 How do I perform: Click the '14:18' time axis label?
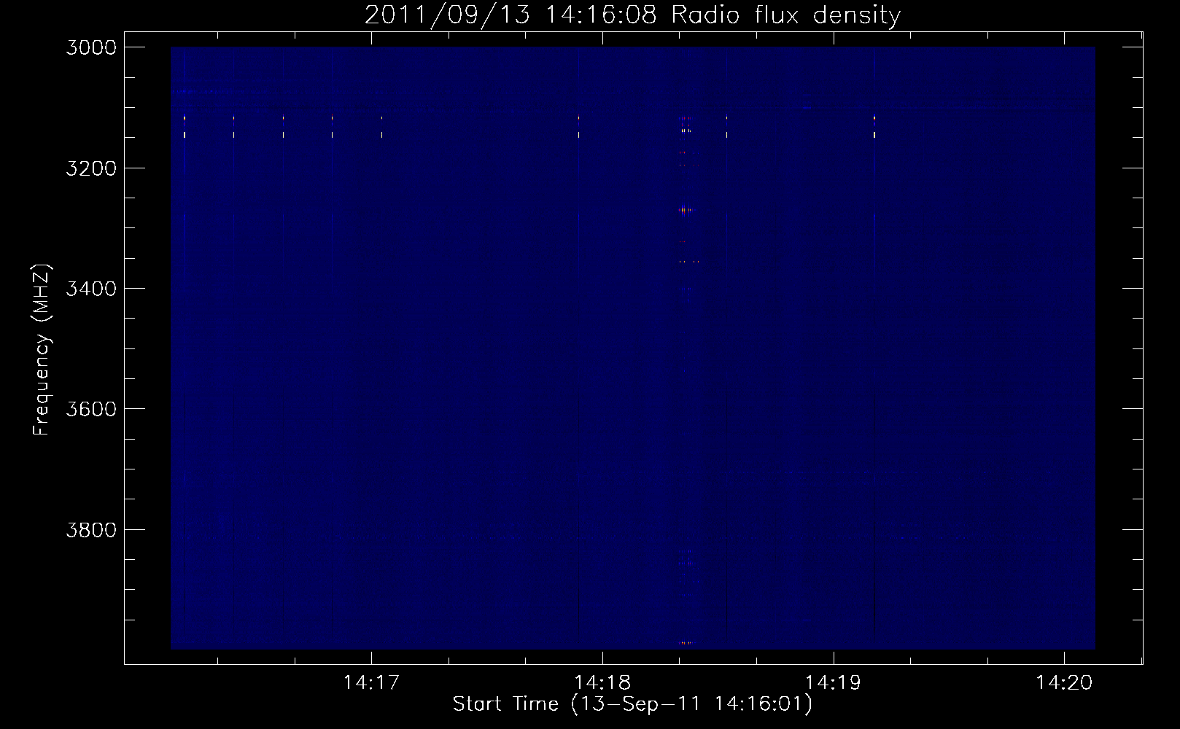[x=602, y=682]
